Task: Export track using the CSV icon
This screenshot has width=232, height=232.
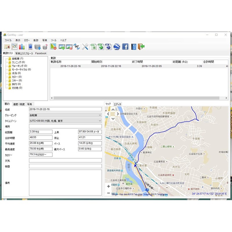Action: [x=93, y=46]
